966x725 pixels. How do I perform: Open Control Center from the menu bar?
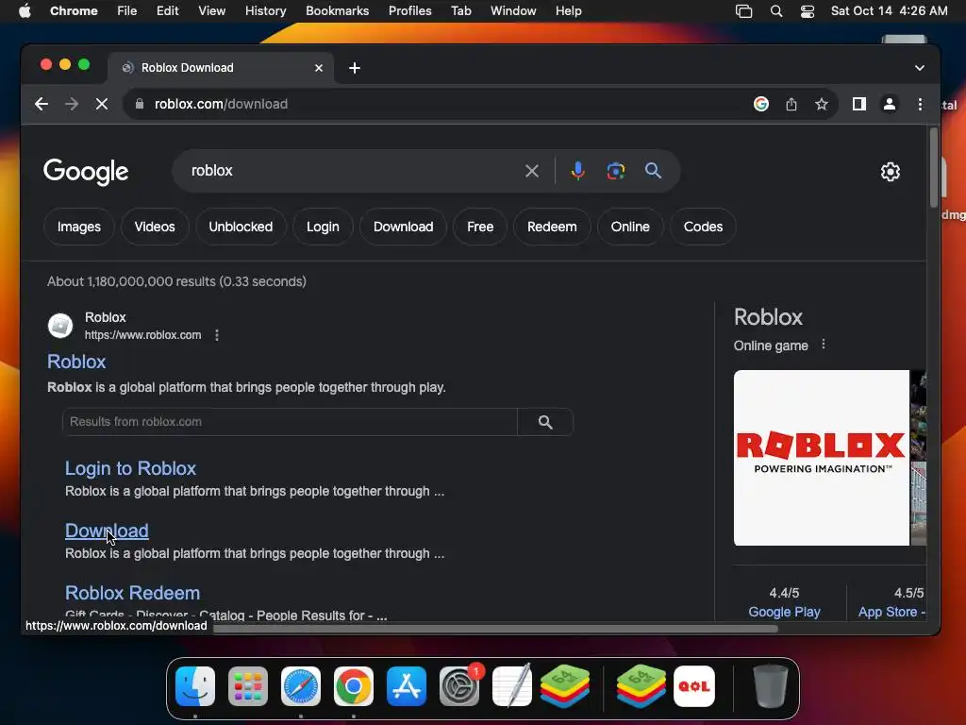click(808, 11)
